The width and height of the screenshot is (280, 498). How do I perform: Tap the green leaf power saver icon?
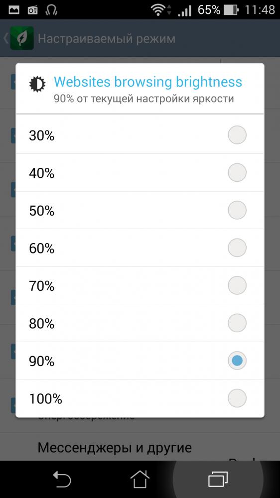point(21,38)
